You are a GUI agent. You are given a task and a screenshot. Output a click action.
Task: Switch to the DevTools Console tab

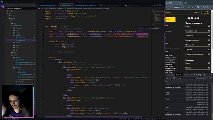pos(179,75)
